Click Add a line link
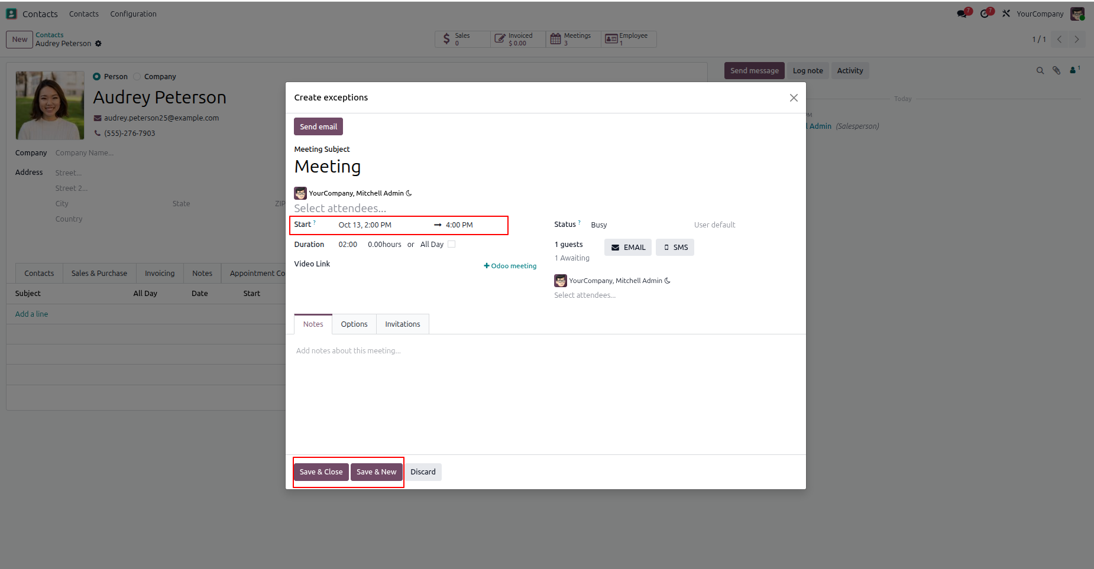Viewport: 1094px width, 569px height. coord(31,314)
